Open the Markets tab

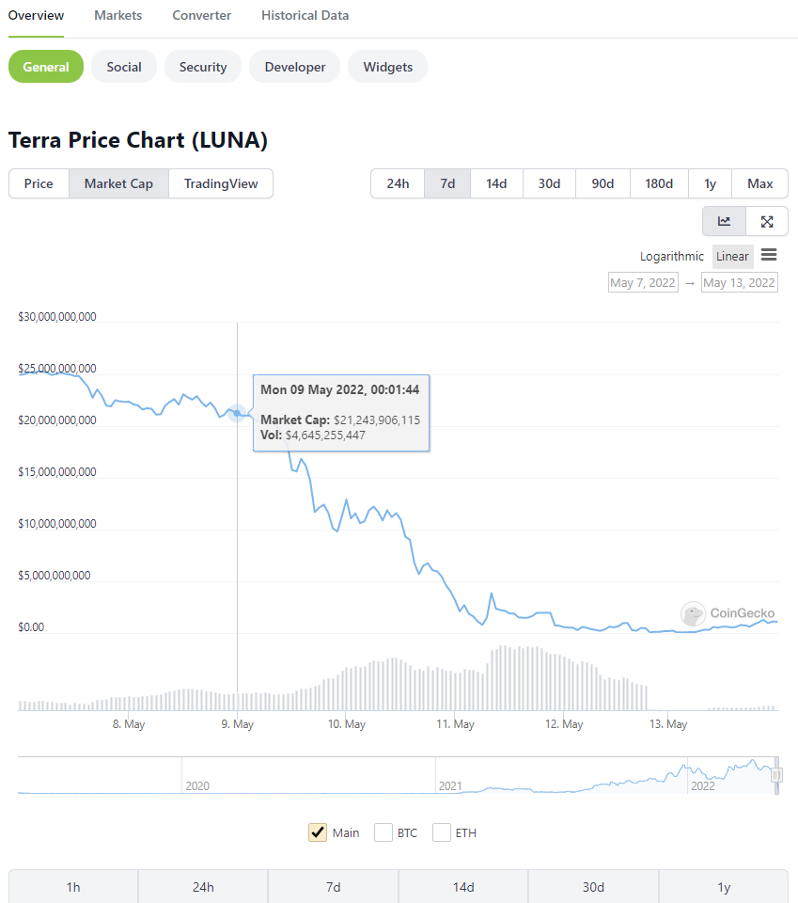[x=118, y=15]
